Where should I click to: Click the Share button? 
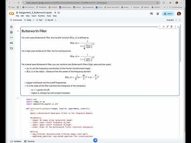coord(168,14)
